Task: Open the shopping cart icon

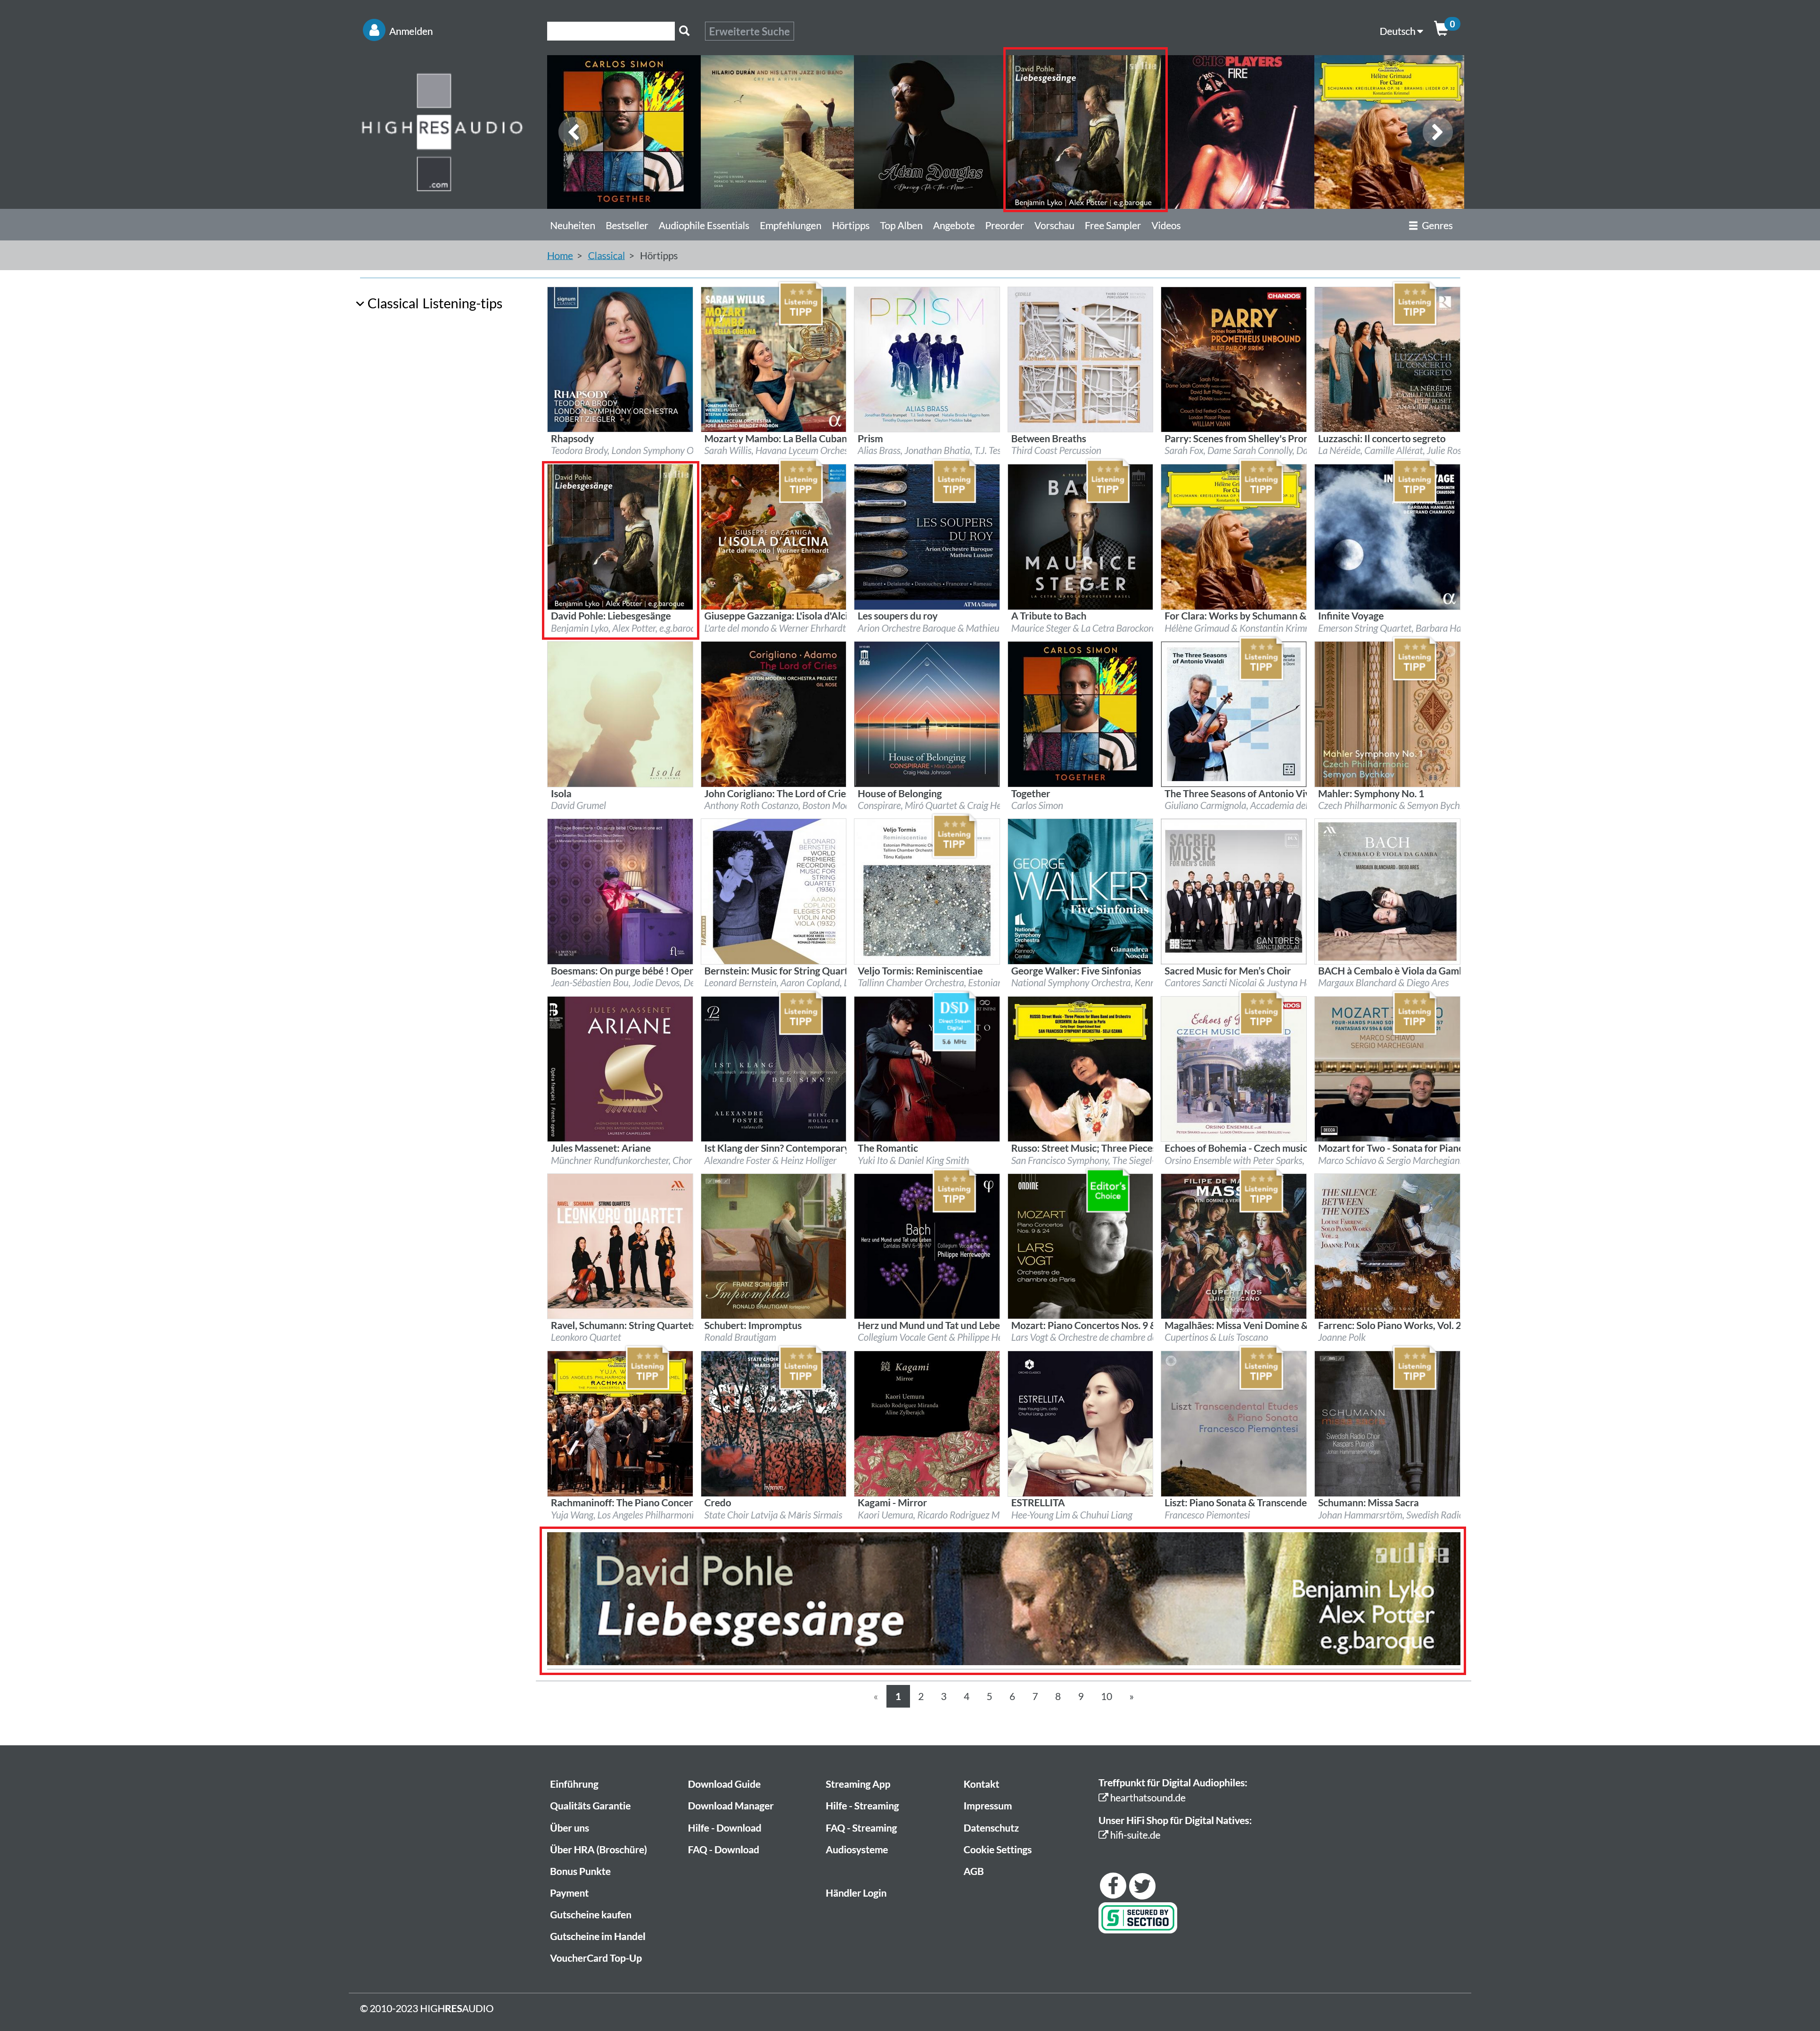Action: [x=1440, y=30]
